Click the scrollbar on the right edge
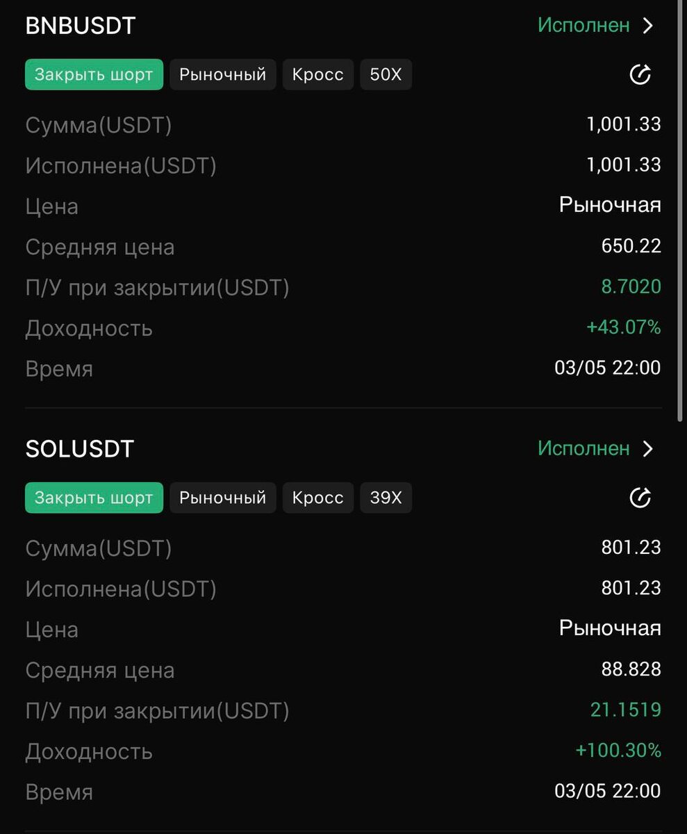 pyautogui.click(x=681, y=208)
